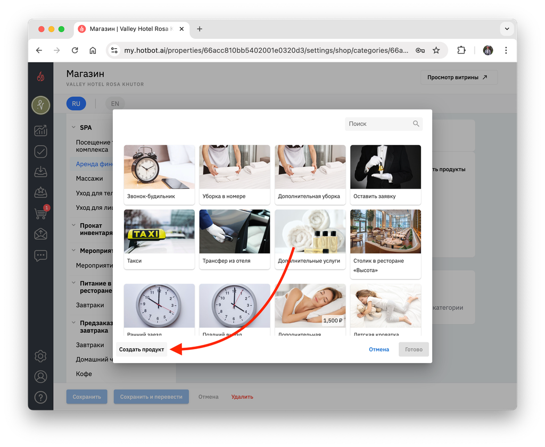Open the help question mark icon

pos(40,398)
